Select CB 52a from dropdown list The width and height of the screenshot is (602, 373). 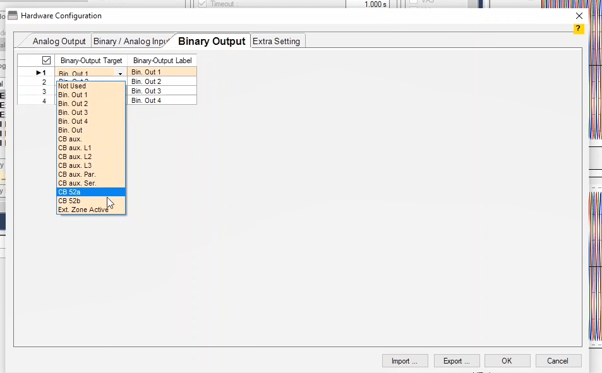[90, 192]
